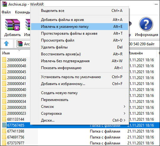Open the Файл menu
This screenshot has width=160, height=146.
(x=6, y=12)
